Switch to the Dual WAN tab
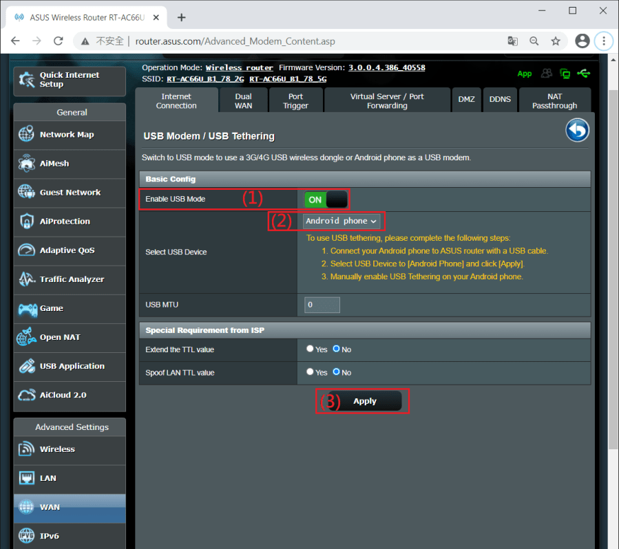Image resolution: width=619 pixels, height=549 pixels. click(x=243, y=101)
